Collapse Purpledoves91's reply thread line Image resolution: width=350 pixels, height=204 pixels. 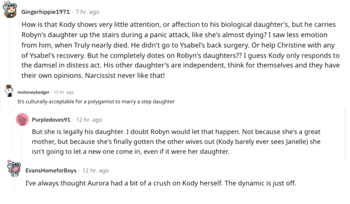click(x=22, y=142)
